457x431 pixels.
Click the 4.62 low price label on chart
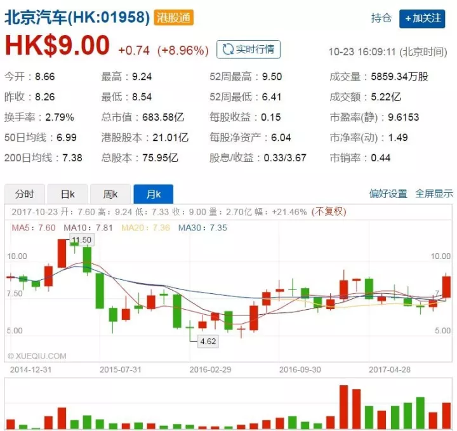point(208,341)
